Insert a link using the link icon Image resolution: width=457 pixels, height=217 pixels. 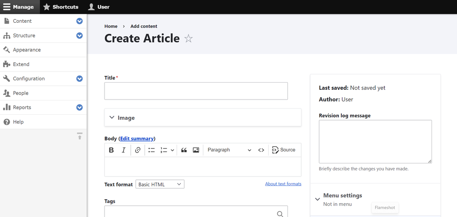(137, 150)
